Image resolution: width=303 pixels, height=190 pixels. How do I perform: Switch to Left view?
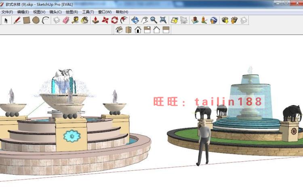(166, 30)
